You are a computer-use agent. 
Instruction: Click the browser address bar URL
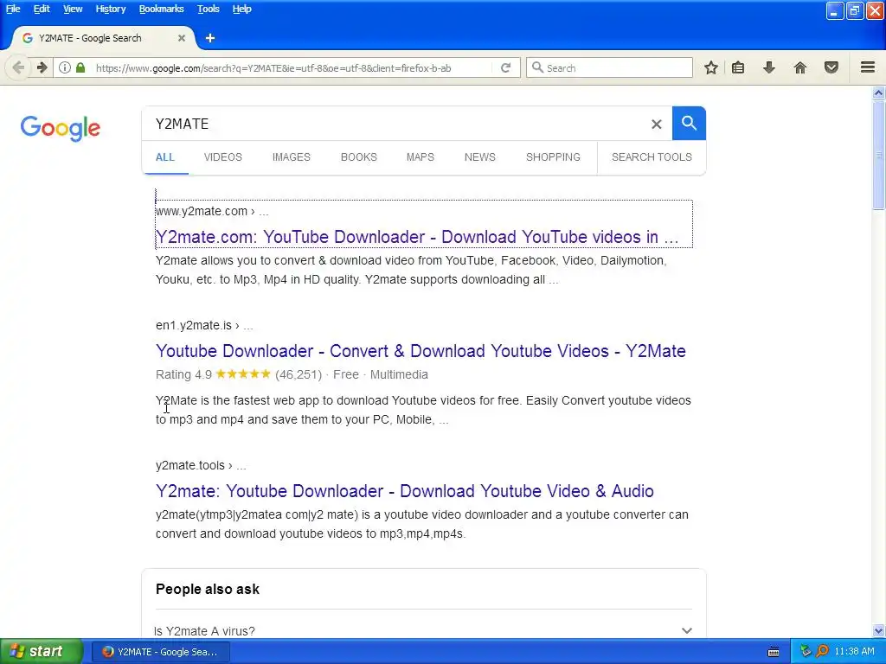click(x=273, y=67)
